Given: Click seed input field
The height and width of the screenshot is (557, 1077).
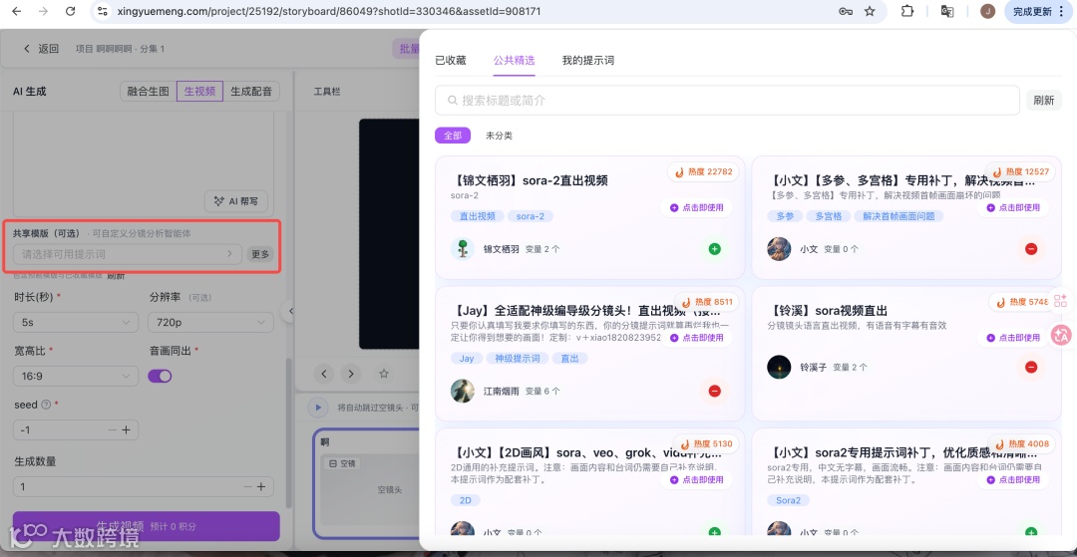Looking at the screenshot, I should (x=76, y=430).
